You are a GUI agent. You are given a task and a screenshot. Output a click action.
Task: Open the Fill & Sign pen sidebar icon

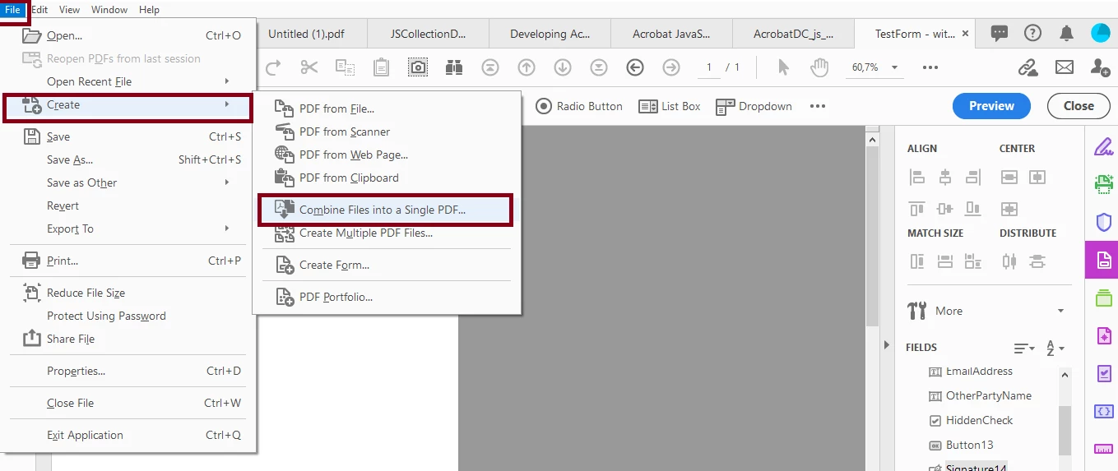1103,148
